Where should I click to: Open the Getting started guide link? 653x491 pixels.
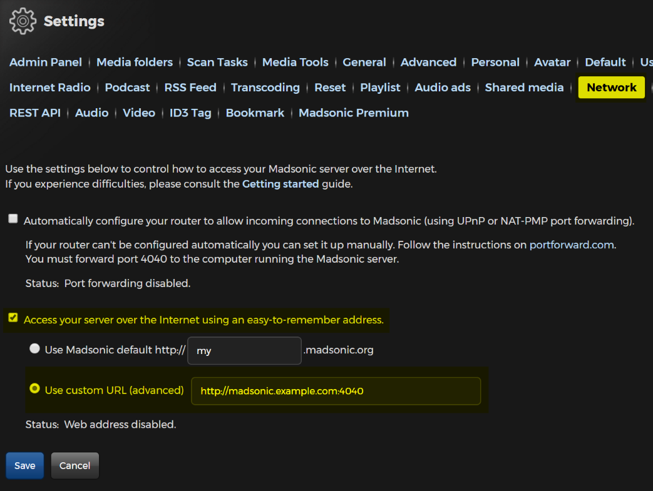280,184
